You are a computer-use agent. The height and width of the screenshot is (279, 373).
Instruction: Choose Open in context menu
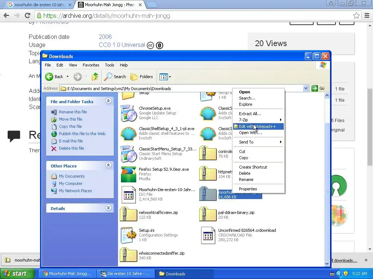tap(258, 92)
